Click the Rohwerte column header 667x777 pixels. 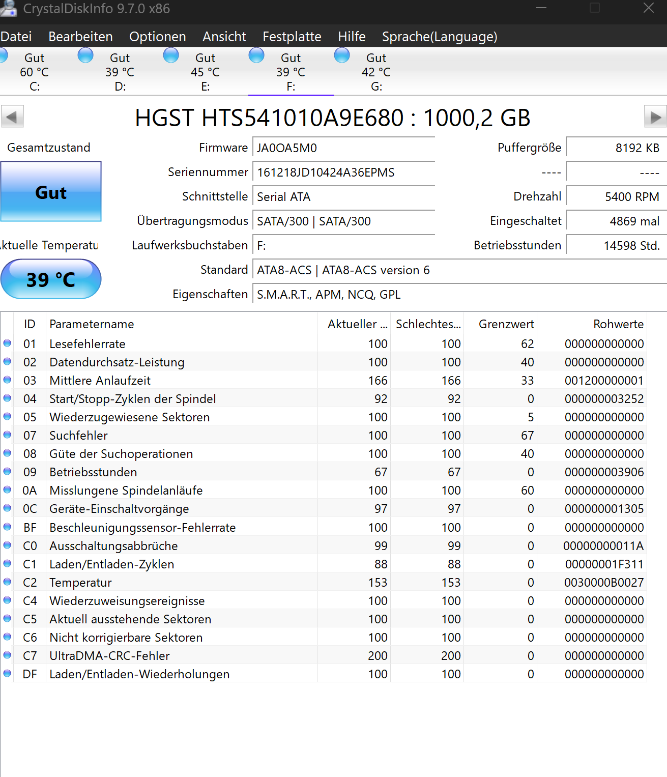coord(592,324)
